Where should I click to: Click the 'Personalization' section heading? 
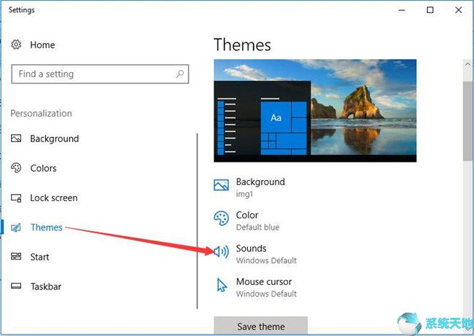pos(41,113)
